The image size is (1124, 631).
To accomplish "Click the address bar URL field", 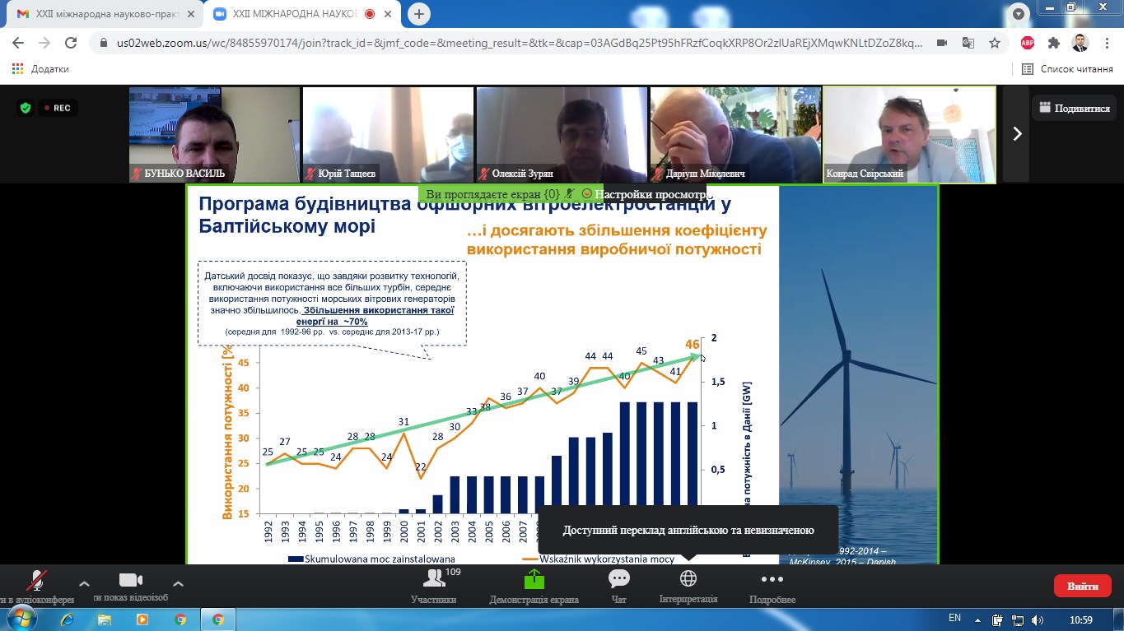I will click(519, 43).
